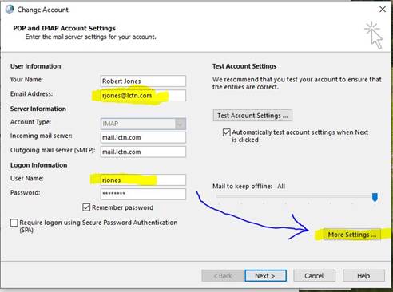The height and width of the screenshot is (292, 393).
Task: Open More Settings button
Action: [x=352, y=235]
